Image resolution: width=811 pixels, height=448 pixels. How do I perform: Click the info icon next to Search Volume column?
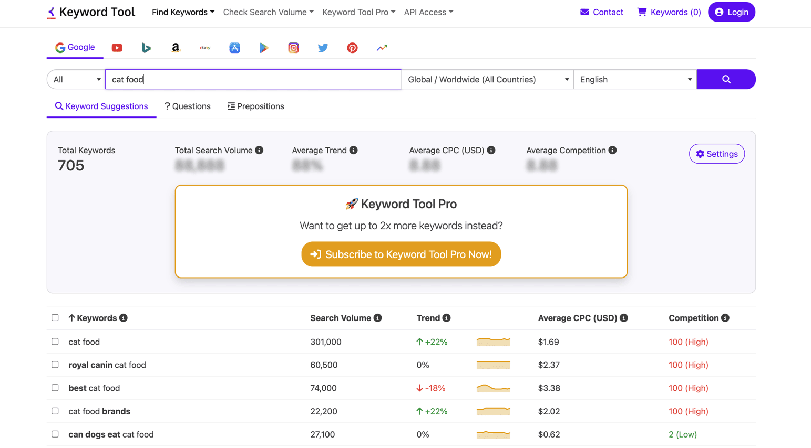coord(377,318)
